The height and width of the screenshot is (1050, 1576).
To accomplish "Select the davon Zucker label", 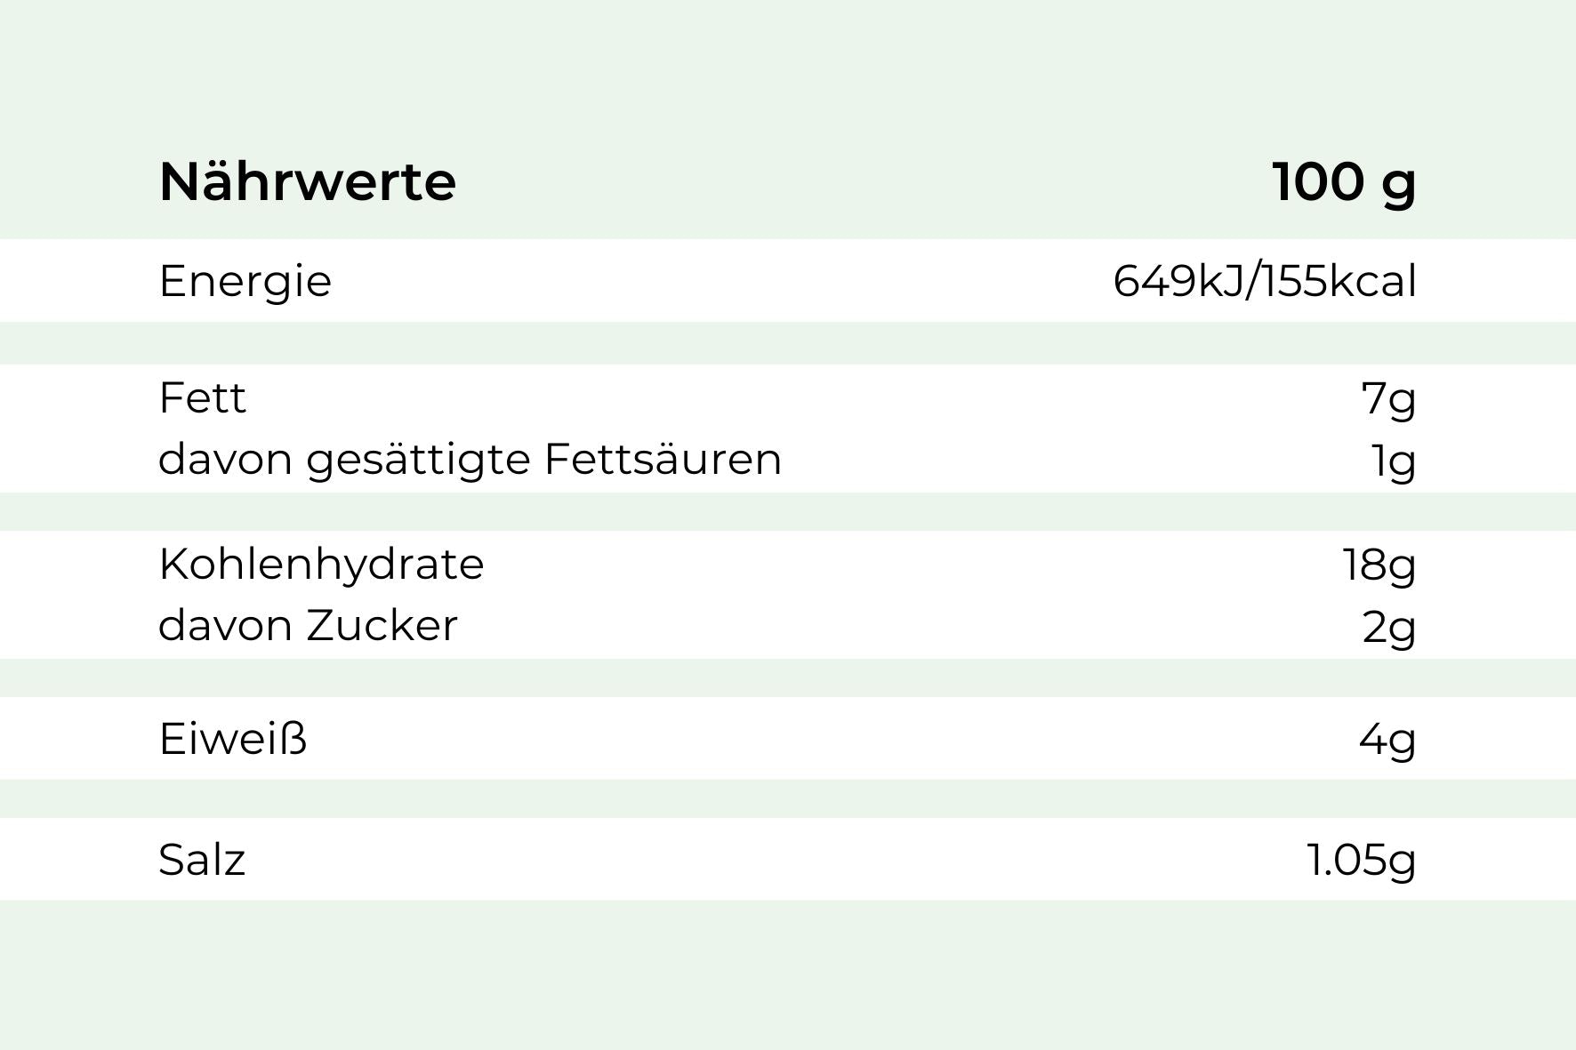I will pos(308,625).
